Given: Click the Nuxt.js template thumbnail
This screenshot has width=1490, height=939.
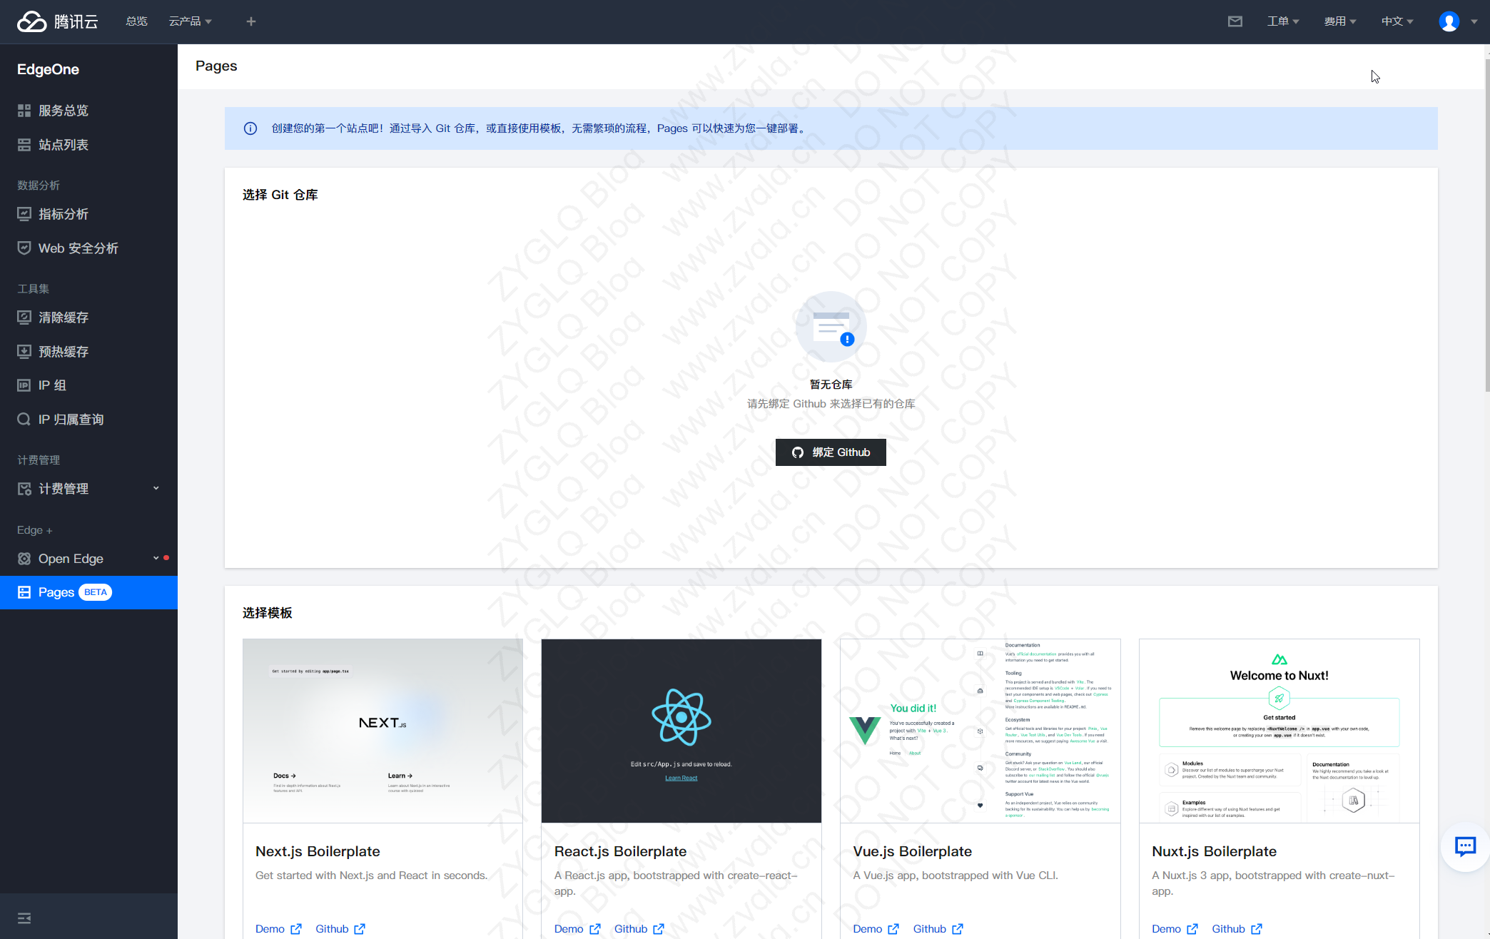Looking at the screenshot, I should point(1279,731).
